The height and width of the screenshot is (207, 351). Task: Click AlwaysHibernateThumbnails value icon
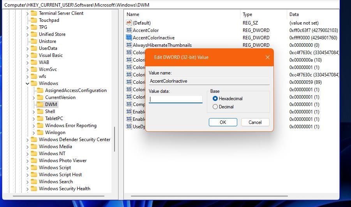[129, 45]
